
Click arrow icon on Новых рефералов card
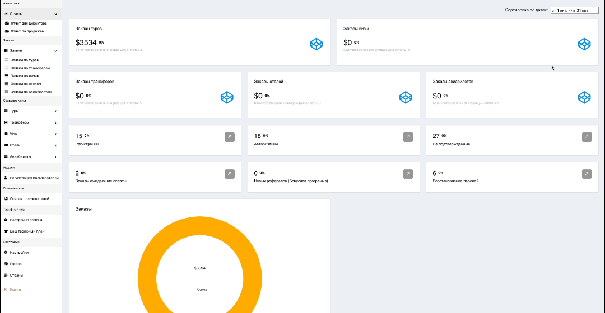[408, 174]
